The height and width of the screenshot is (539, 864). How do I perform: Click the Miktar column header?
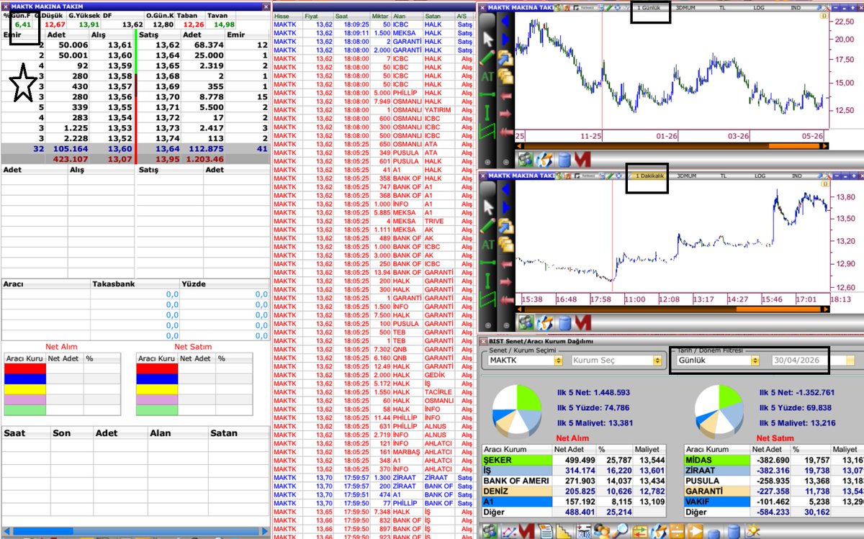coord(379,14)
